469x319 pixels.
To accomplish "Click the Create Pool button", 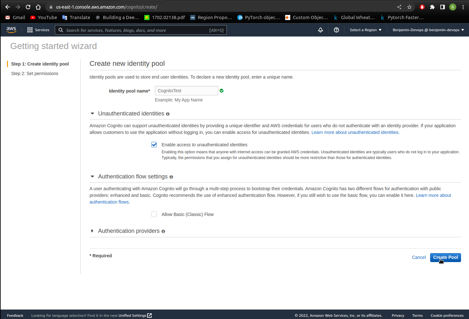I will (445, 258).
